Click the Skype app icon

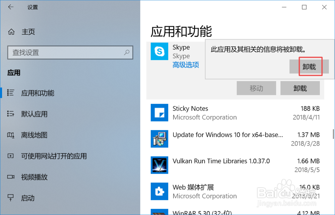[159, 51]
